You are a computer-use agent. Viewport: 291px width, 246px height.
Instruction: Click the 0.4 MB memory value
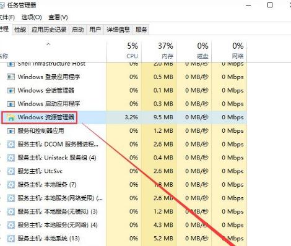(x=163, y=158)
